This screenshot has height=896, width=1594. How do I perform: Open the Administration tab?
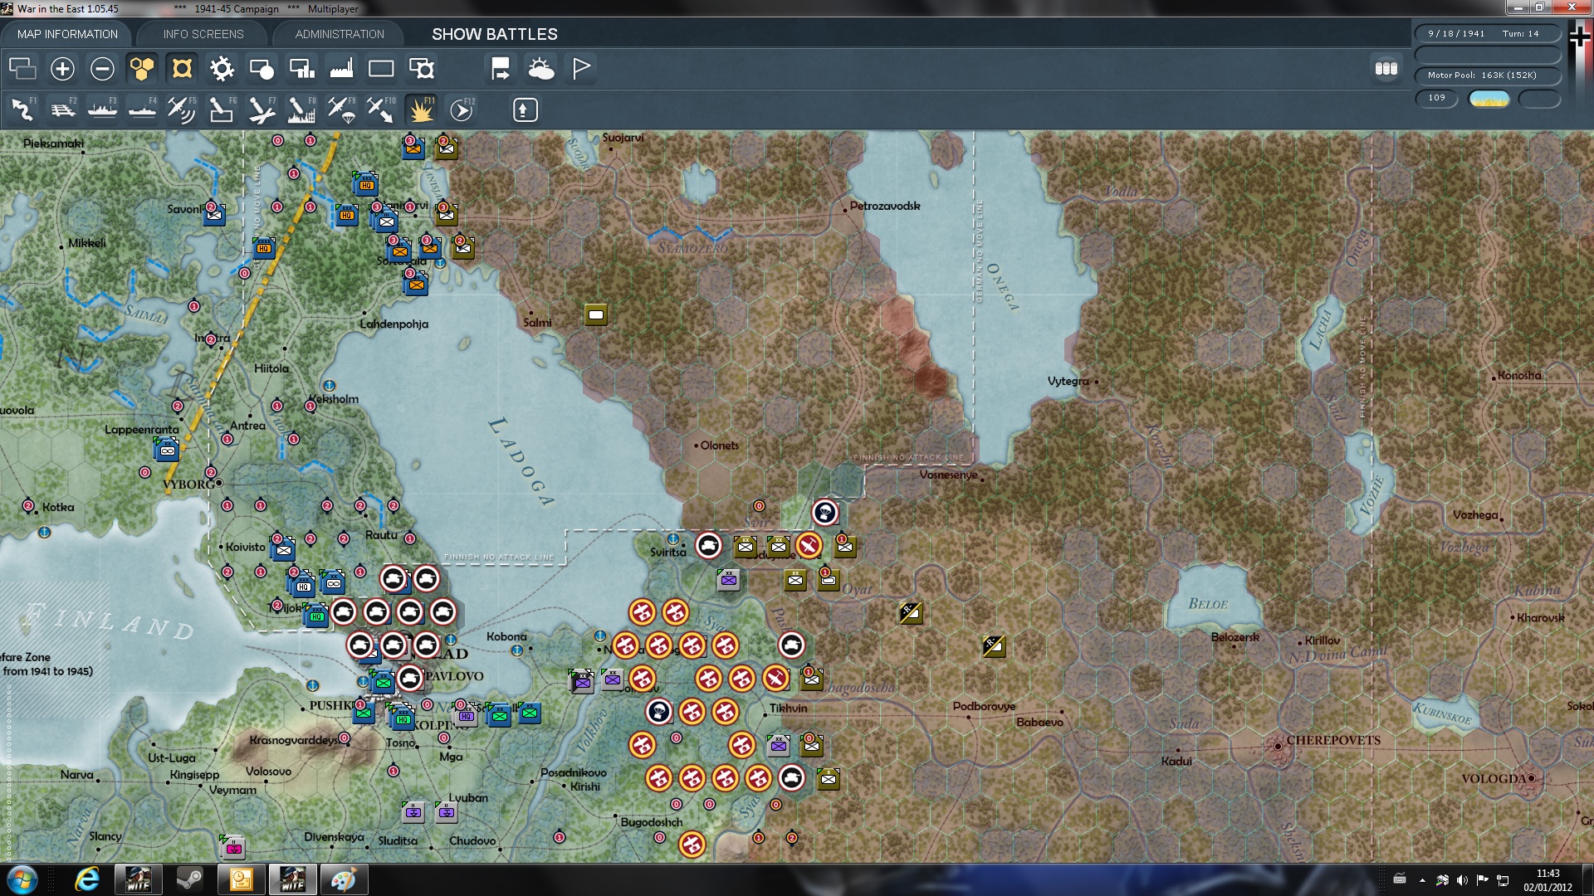tap(340, 34)
